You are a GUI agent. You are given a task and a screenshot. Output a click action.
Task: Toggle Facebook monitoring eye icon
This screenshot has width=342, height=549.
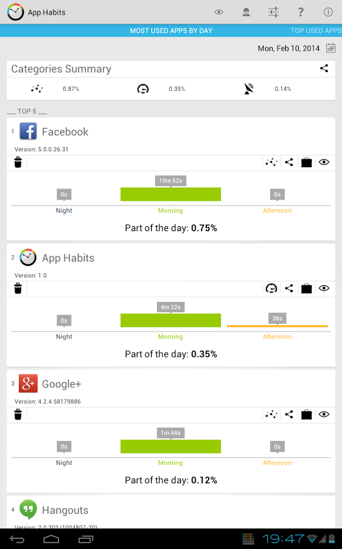point(324,162)
